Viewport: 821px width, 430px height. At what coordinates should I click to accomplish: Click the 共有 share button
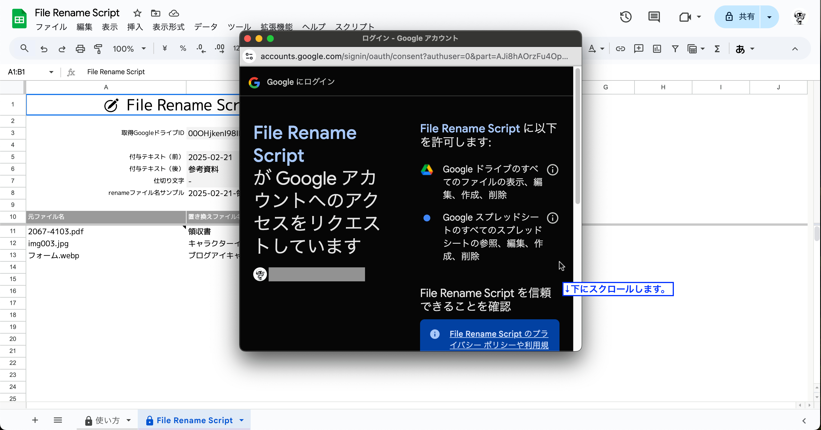click(x=737, y=17)
